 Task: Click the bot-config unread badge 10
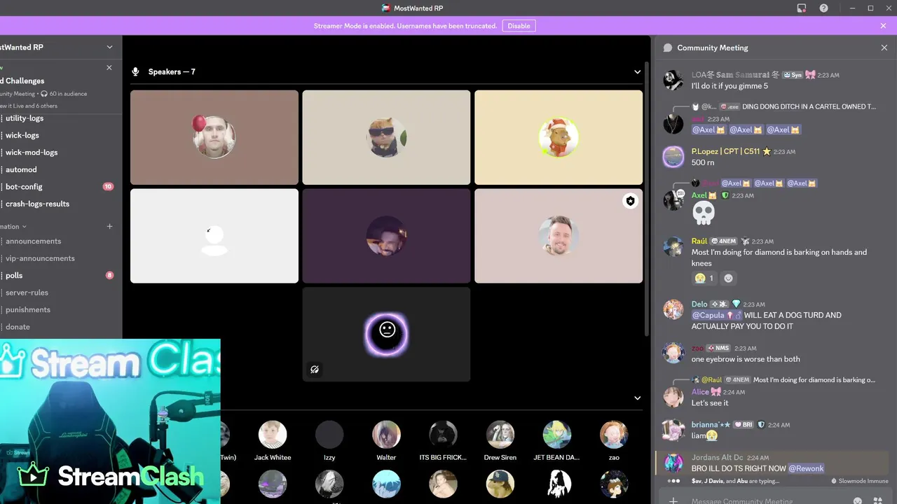[x=108, y=187]
